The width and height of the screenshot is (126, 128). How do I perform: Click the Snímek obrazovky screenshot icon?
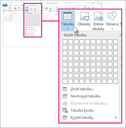coord(51,8)
